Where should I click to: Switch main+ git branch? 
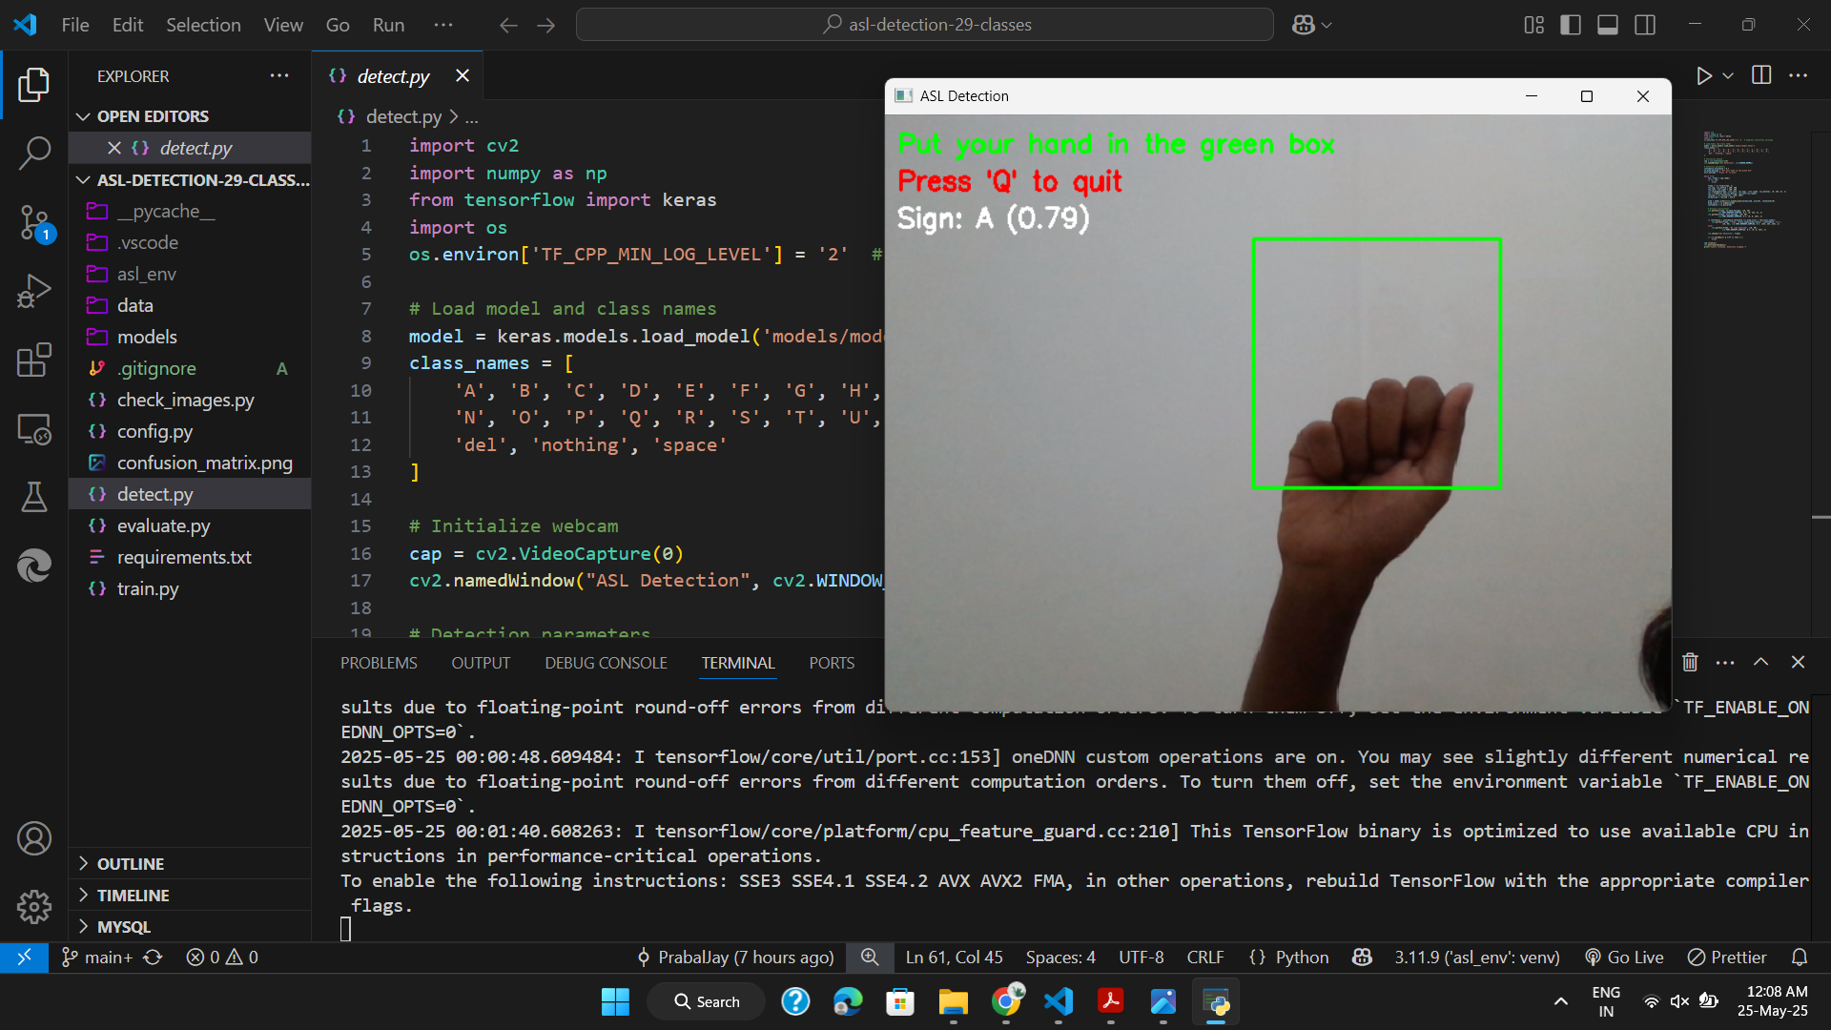(97, 957)
